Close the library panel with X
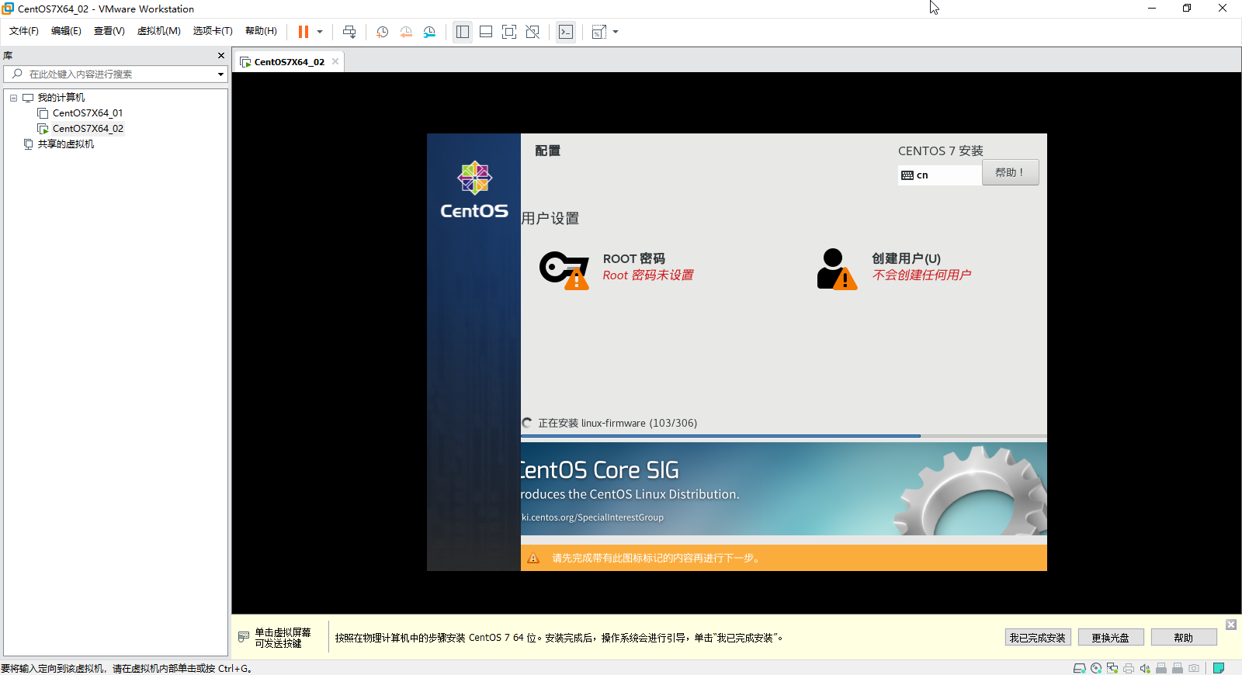Screen dimensions: 1242x675 221,56
